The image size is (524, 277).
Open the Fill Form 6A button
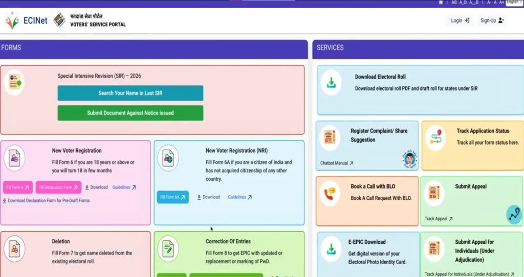172,197
